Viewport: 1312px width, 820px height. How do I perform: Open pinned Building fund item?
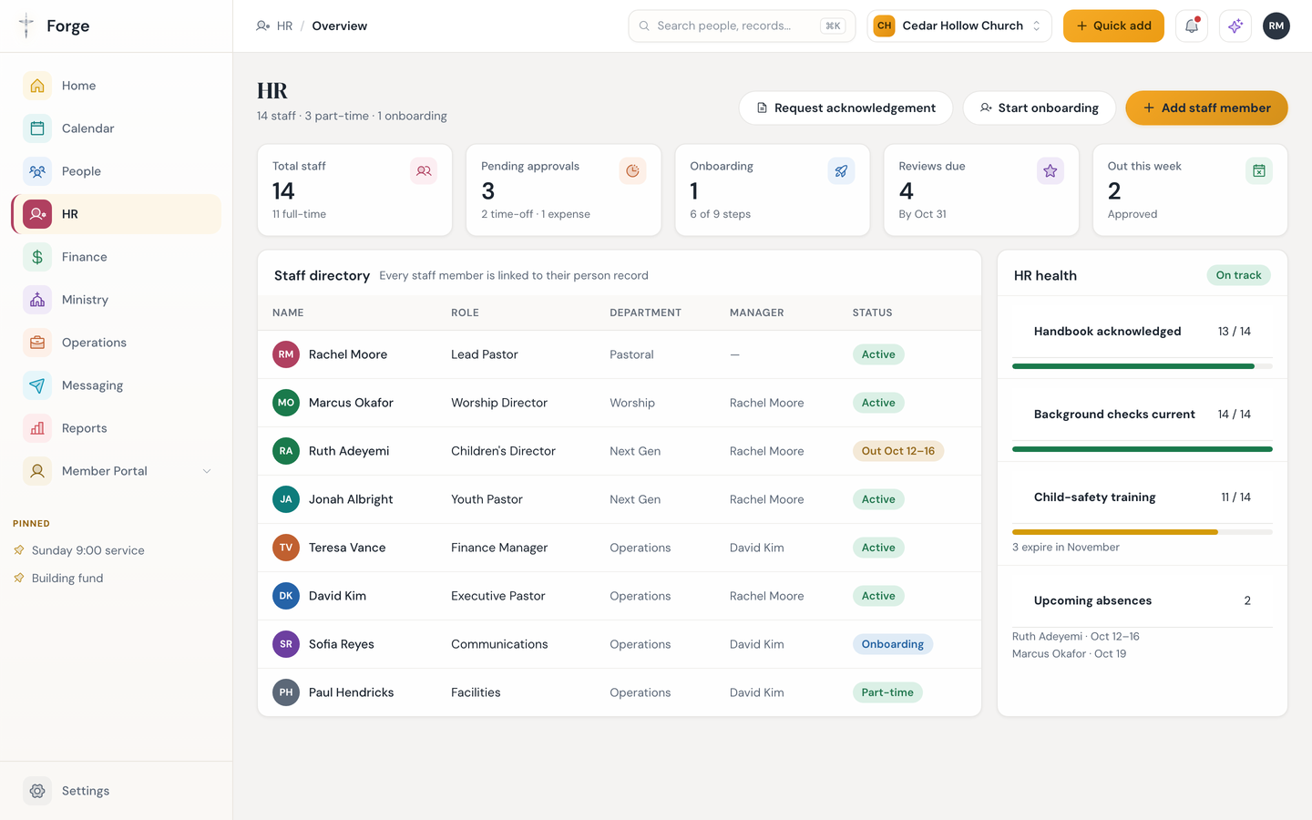pyautogui.click(x=67, y=578)
